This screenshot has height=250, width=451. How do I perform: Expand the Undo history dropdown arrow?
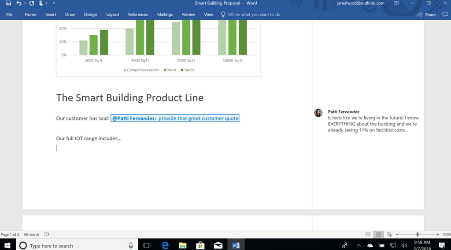coord(25,3)
